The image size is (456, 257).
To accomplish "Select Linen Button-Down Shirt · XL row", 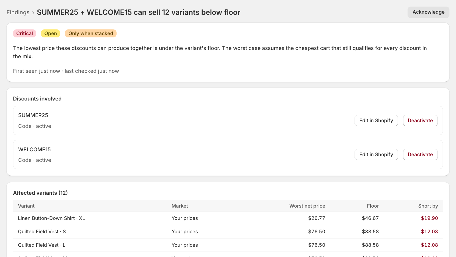I will [228, 218].
